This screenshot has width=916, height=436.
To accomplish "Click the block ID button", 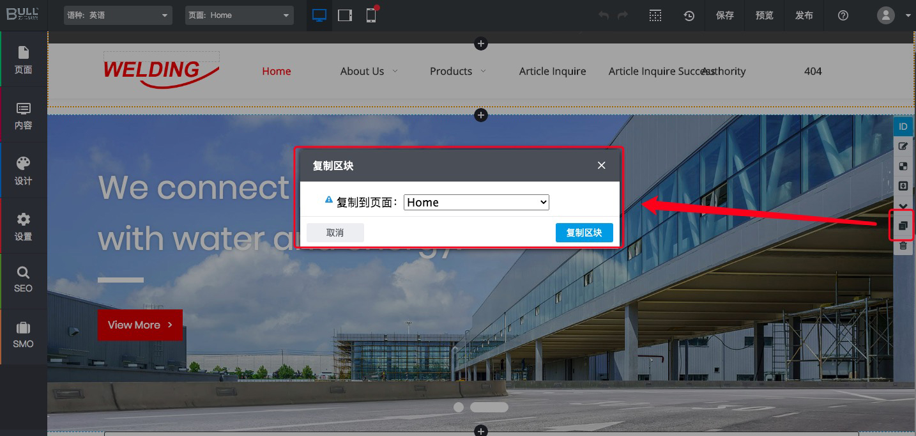I will [903, 127].
